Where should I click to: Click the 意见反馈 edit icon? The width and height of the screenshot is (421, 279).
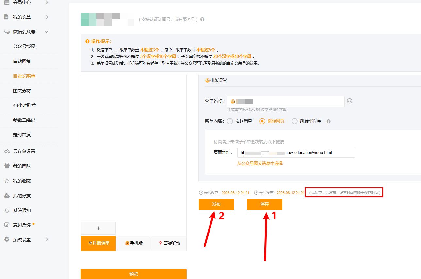point(7,225)
